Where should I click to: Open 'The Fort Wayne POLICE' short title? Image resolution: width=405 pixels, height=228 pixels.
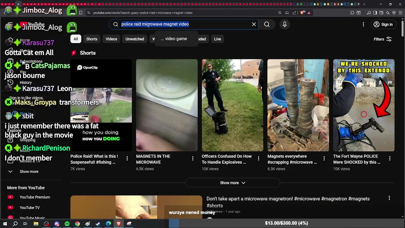tap(357, 159)
